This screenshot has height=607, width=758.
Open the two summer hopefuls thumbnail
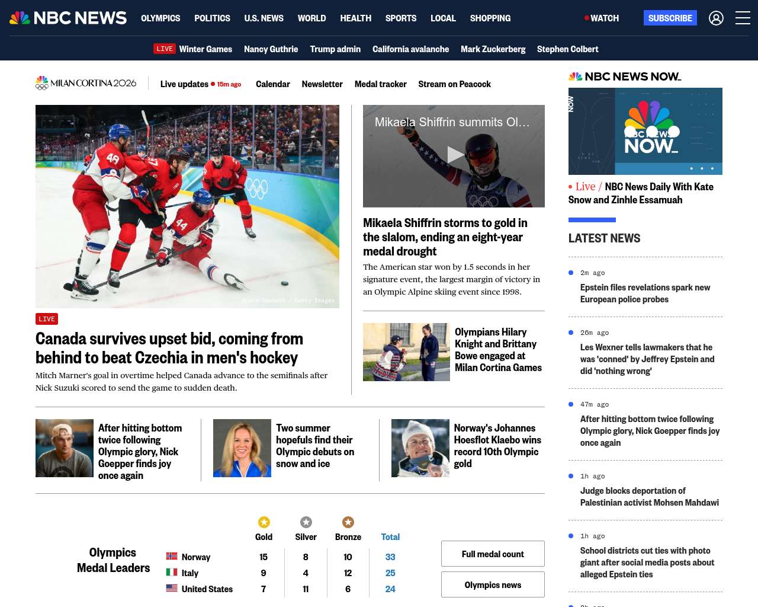click(x=242, y=448)
